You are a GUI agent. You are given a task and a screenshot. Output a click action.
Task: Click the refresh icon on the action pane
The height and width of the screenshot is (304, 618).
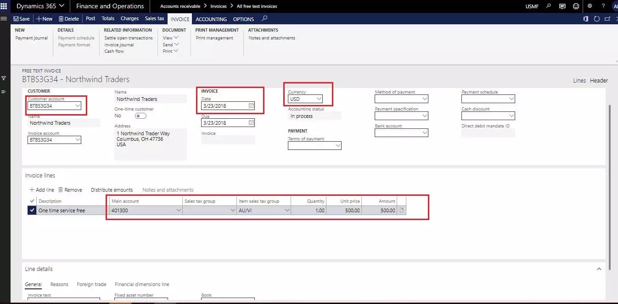point(596,19)
